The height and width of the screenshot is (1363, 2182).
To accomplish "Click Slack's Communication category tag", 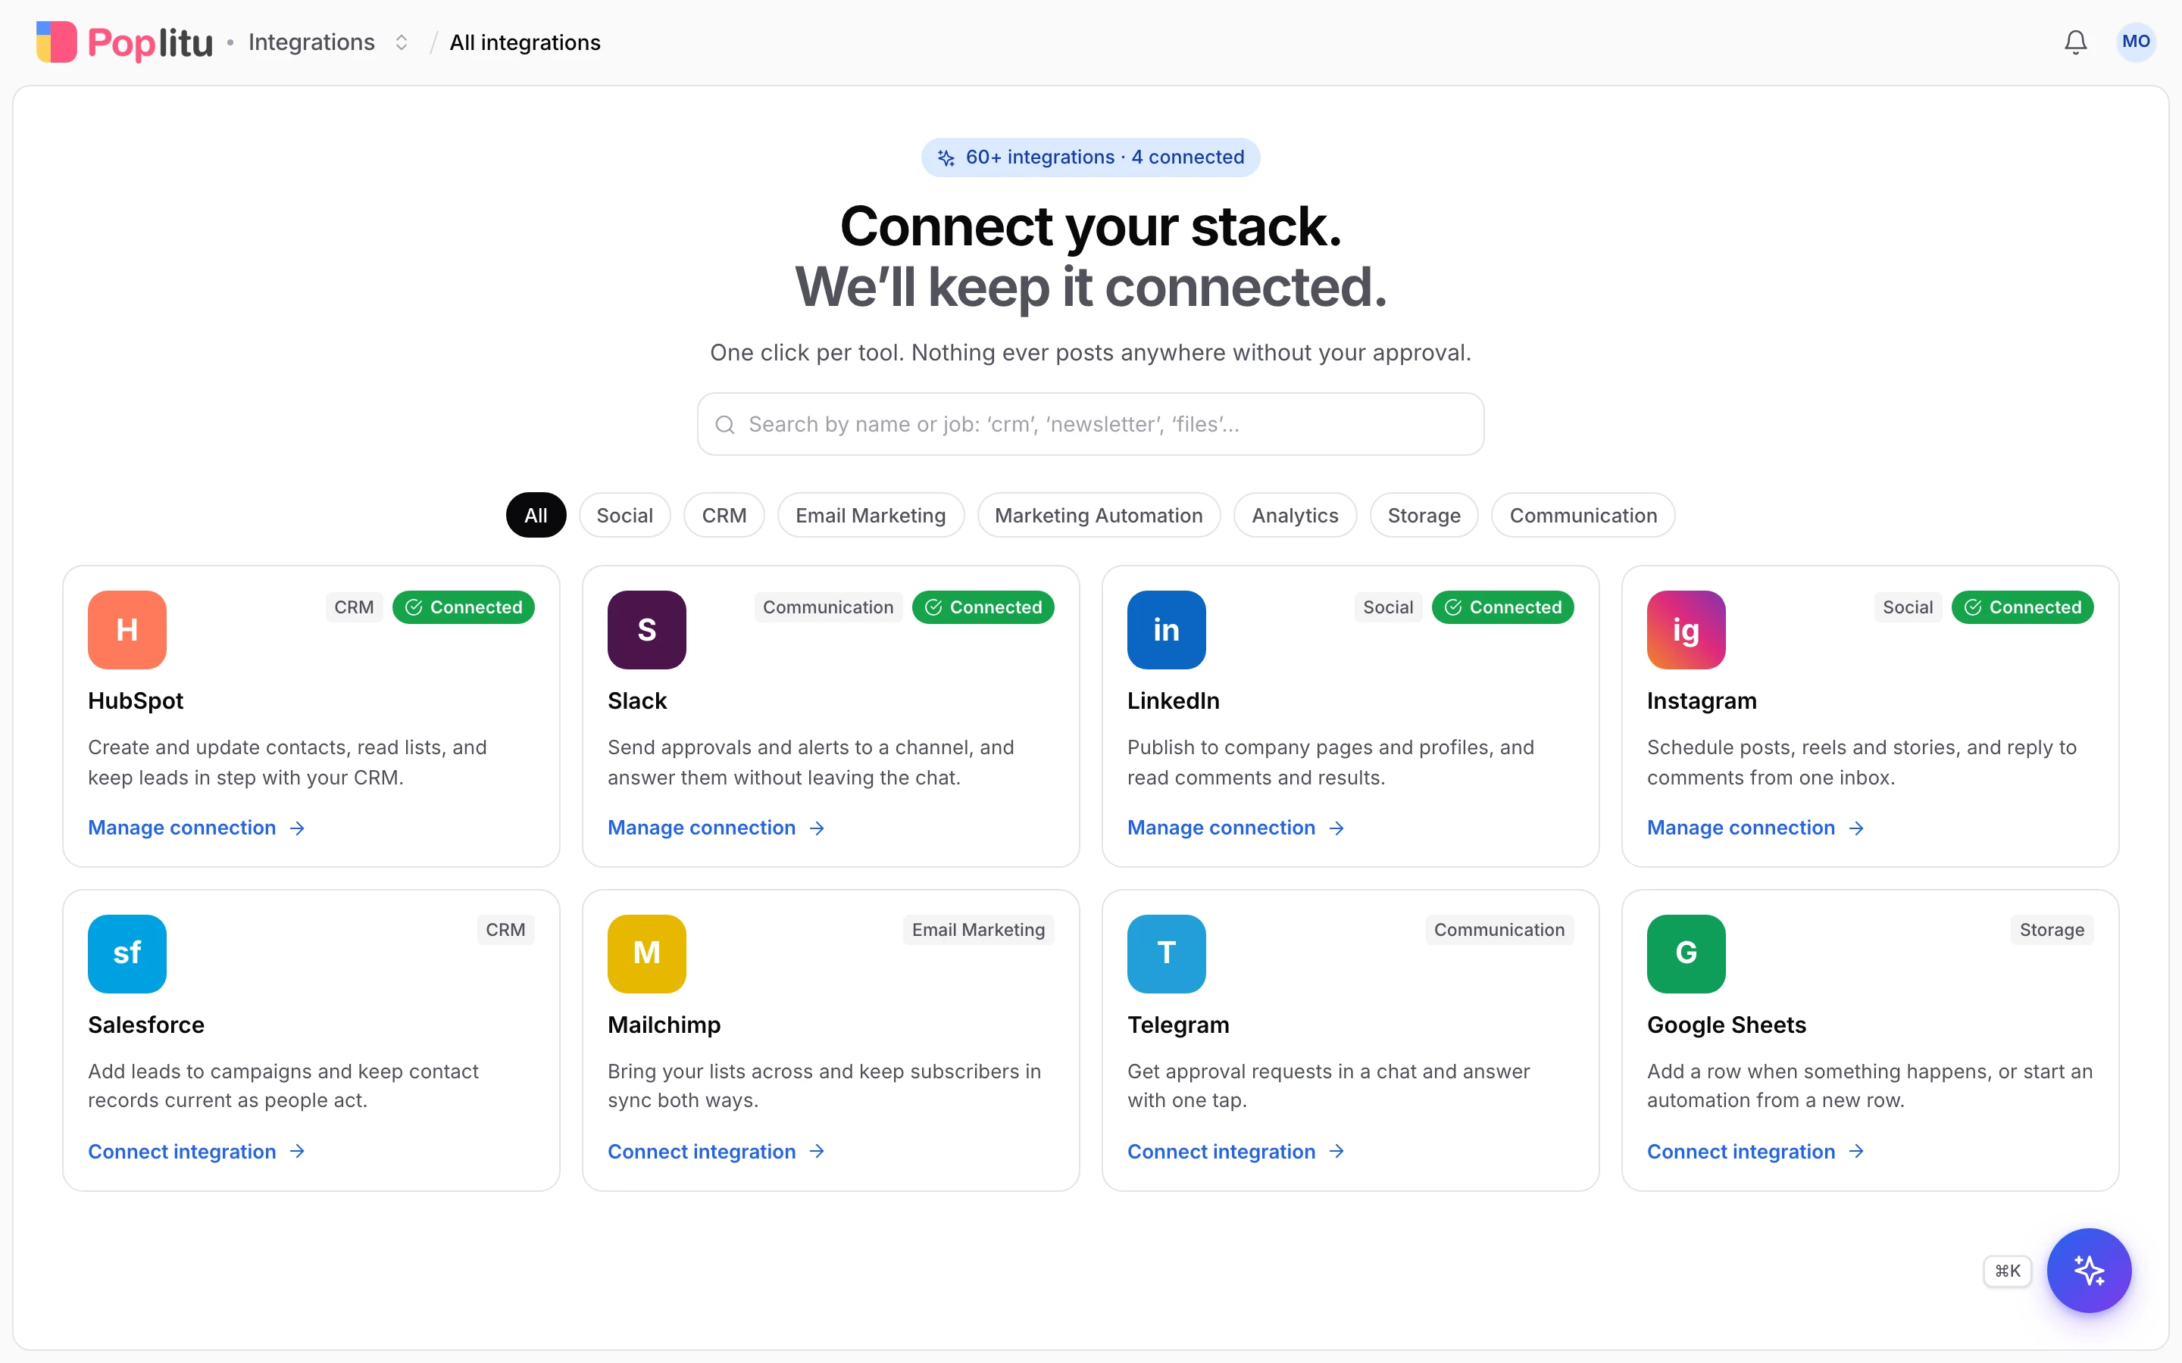I will pyautogui.click(x=827, y=607).
